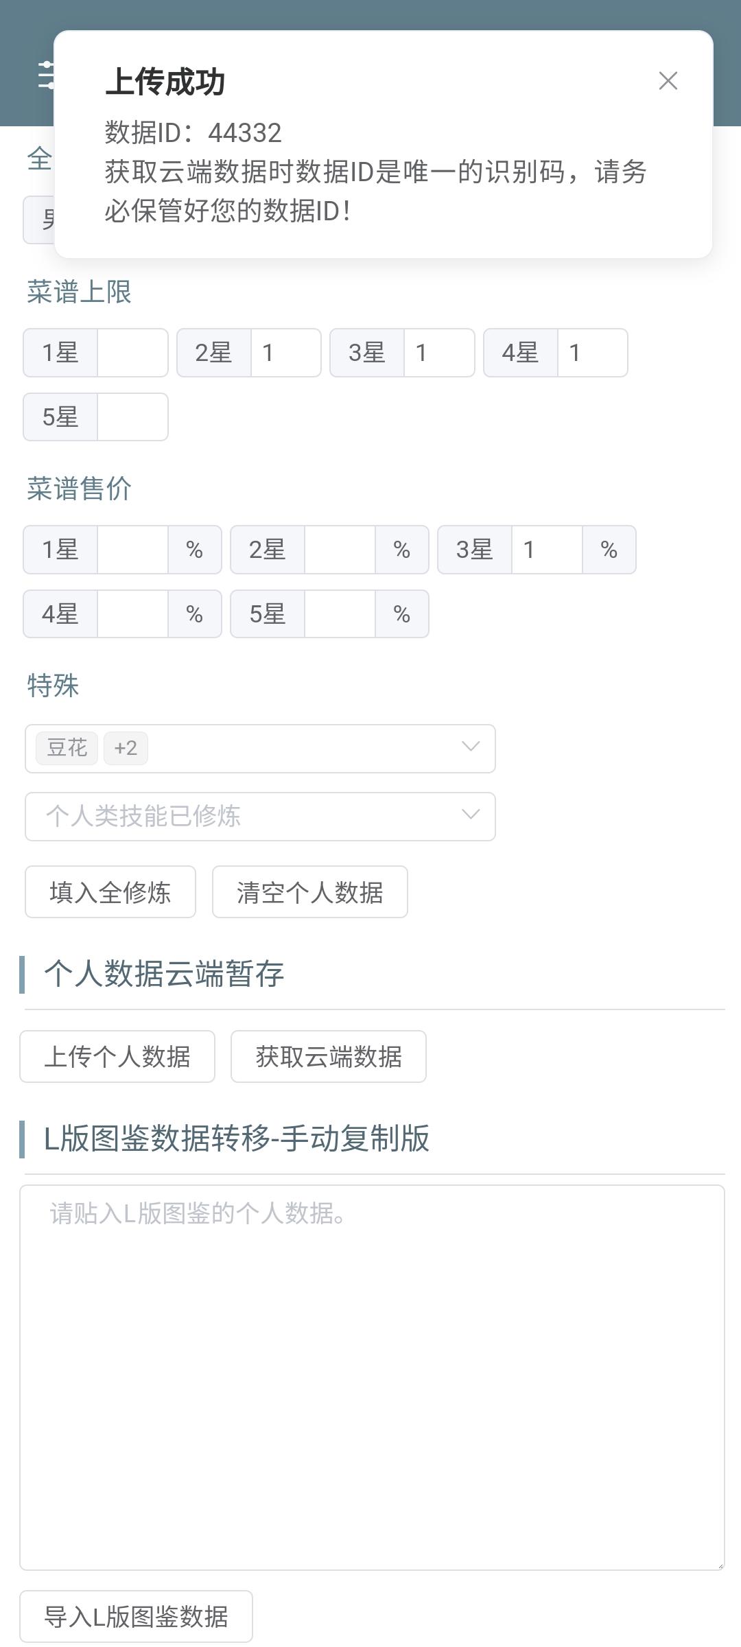Click the +2 tag in special dropdown
Screen dimensions: 741x1647
pyautogui.click(x=126, y=747)
